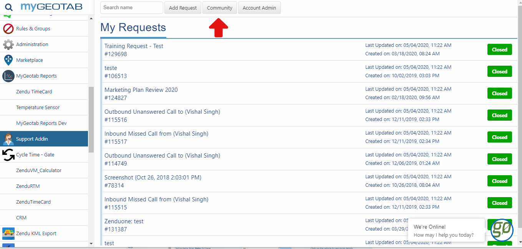Open MyGeotab Reports Dev sidebar item
Viewport: 522px width, 249px height.
point(41,123)
